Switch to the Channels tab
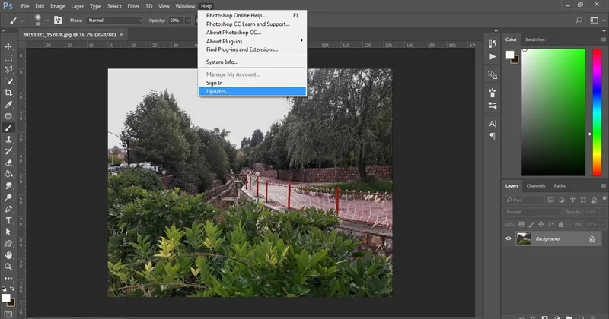Viewport: 609px width, 319px height. [536, 186]
